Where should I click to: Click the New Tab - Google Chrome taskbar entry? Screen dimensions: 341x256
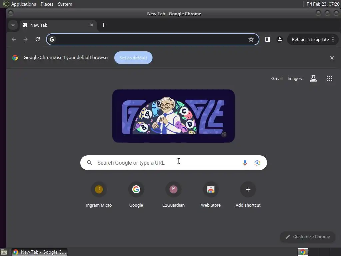[39, 252]
